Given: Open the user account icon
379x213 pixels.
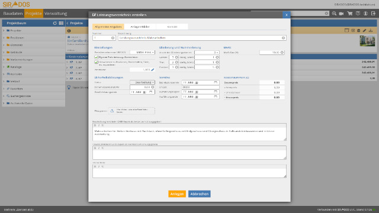Looking at the screenshot, I should (365, 14).
